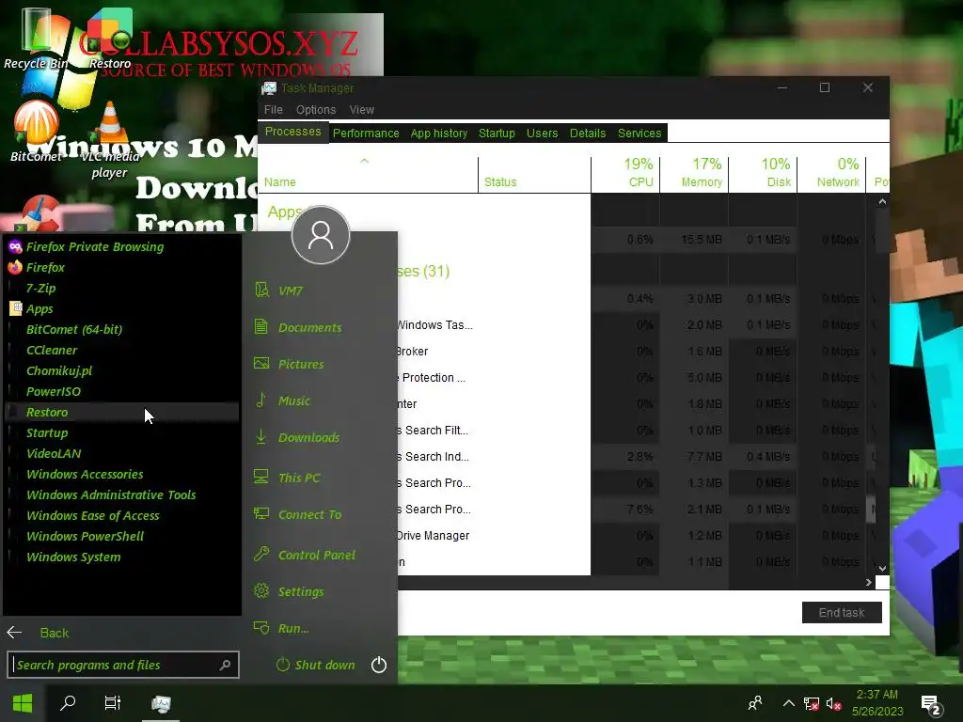Open Documents from start menu
963x722 pixels.
pyautogui.click(x=298, y=327)
